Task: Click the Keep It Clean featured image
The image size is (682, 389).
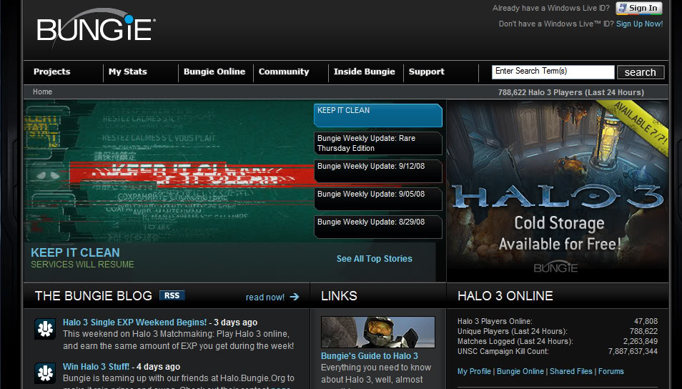Action: (x=169, y=171)
